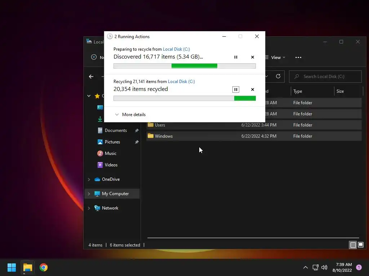Viewport: 369px width, 276px height.
Task: Click the New plus icon in Explorer toolbar
Action: coord(94,57)
